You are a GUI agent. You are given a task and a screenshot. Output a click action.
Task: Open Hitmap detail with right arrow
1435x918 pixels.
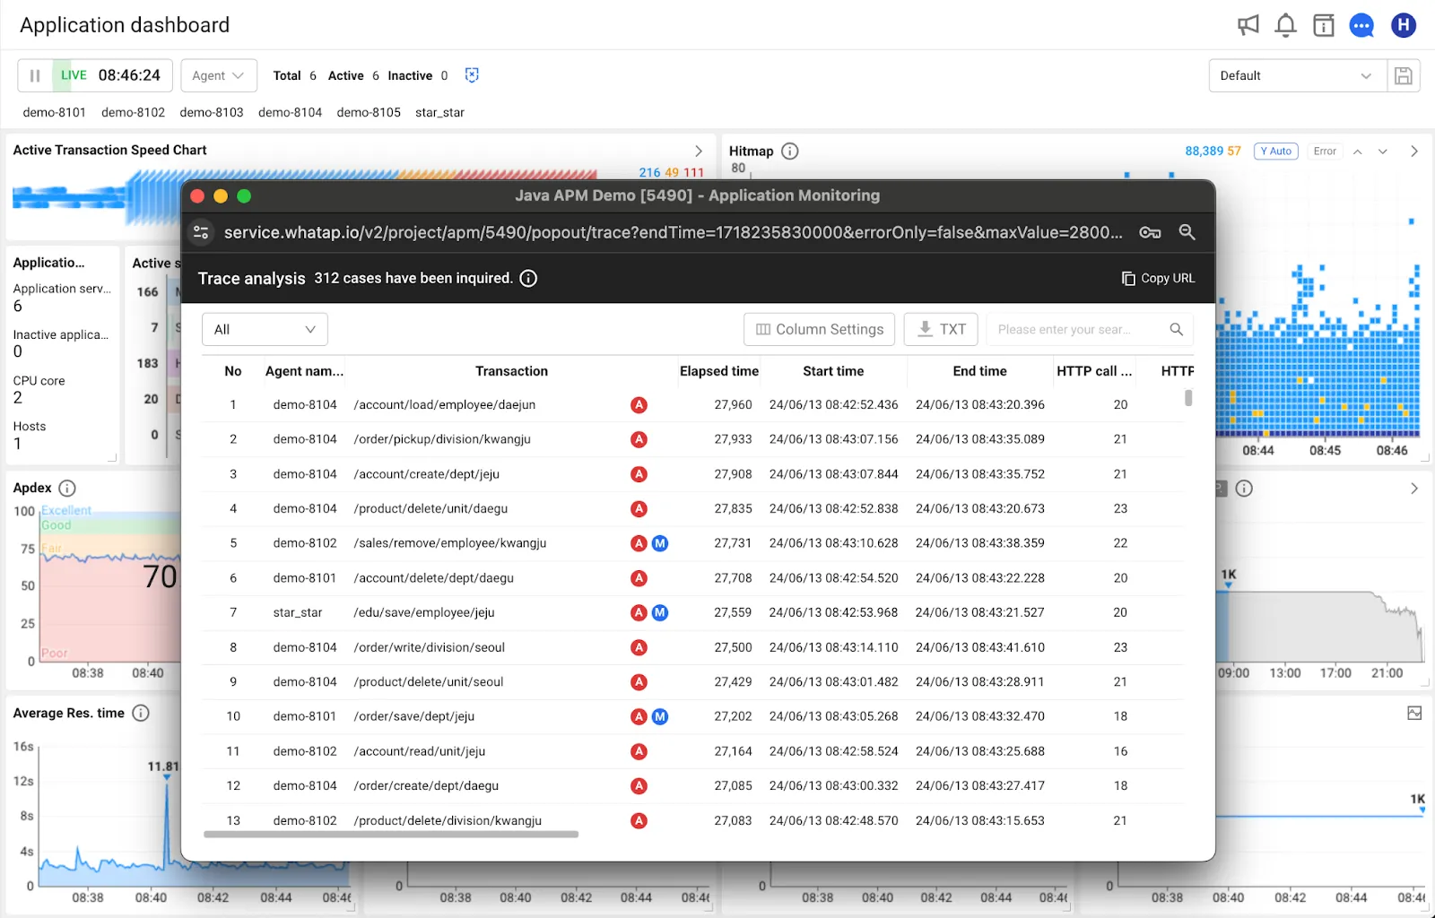point(1414,152)
